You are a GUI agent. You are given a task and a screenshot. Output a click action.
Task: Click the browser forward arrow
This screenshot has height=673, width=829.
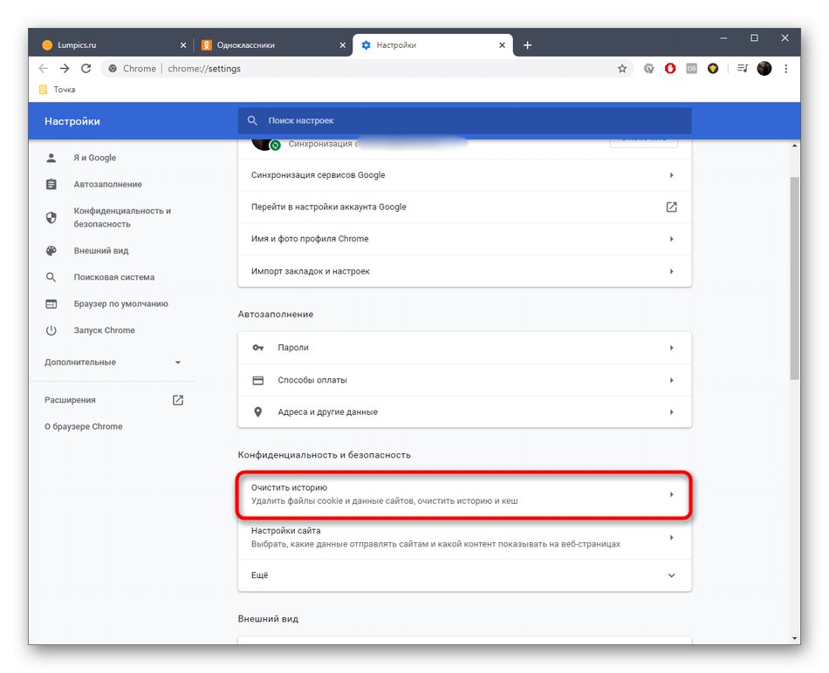click(65, 68)
